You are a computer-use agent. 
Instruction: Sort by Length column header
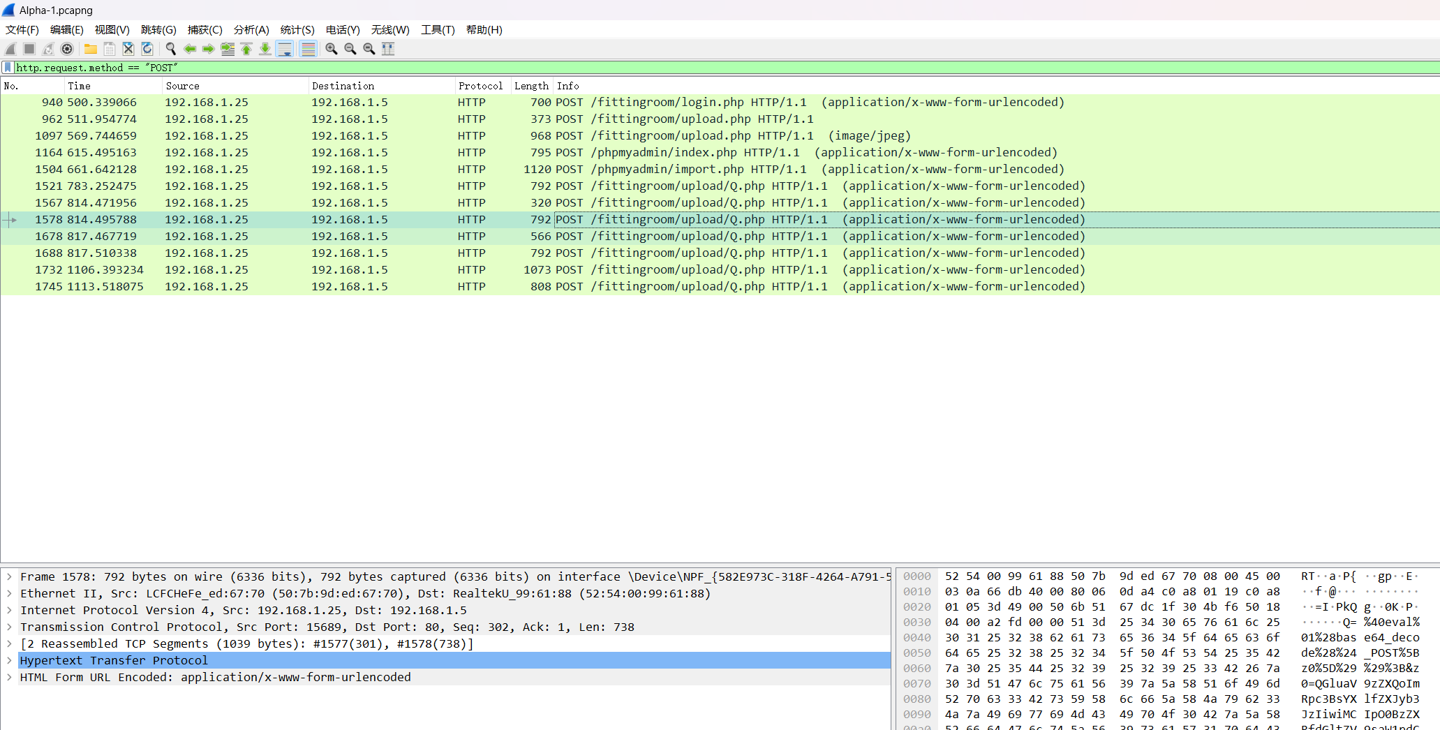532,86
